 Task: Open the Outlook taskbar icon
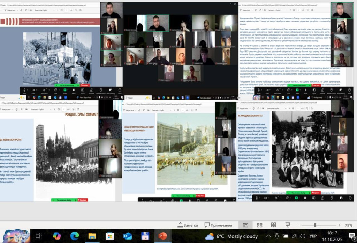click(128, 236)
